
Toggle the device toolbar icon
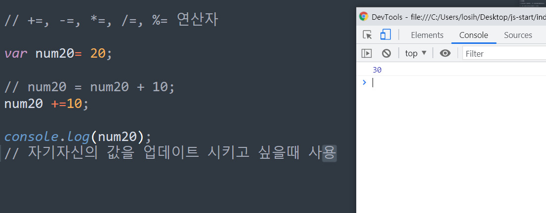tap(385, 35)
